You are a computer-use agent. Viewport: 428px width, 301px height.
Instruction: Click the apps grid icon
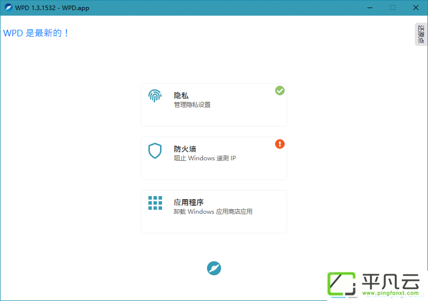pyautogui.click(x=155, y=203)
